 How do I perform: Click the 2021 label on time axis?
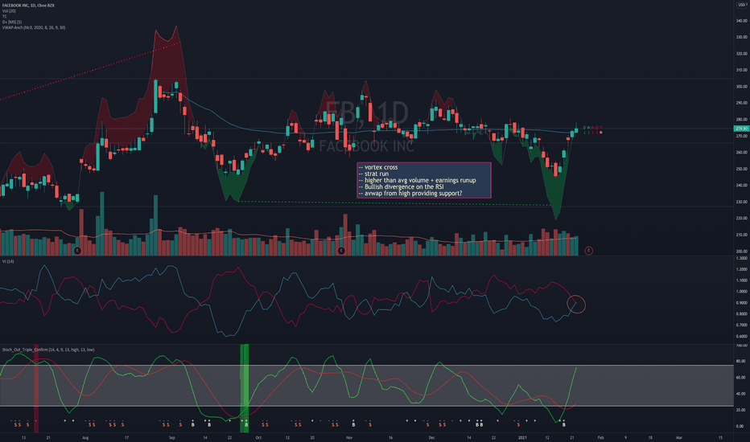[x=522, y=437]
